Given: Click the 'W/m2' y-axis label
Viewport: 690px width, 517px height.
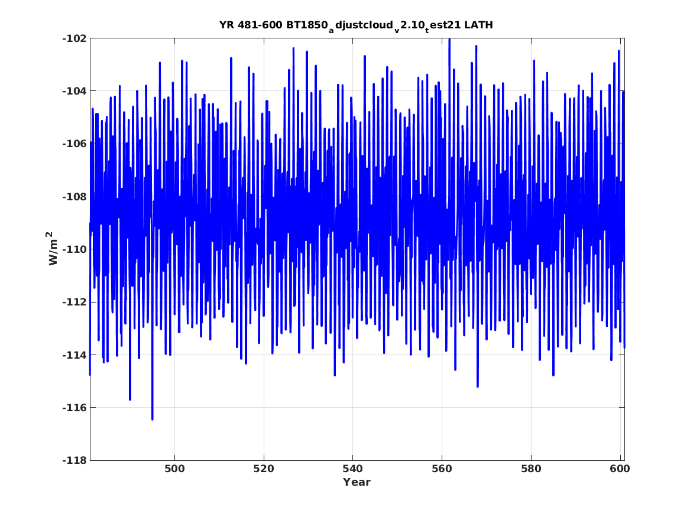Looking at the screenshot, I should (x=53, y=248).
